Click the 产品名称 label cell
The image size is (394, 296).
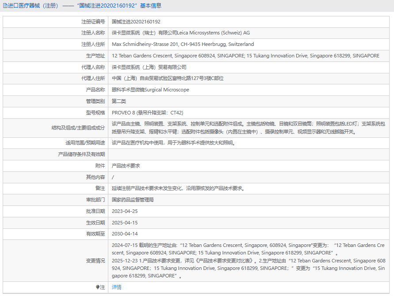point(56,90)
